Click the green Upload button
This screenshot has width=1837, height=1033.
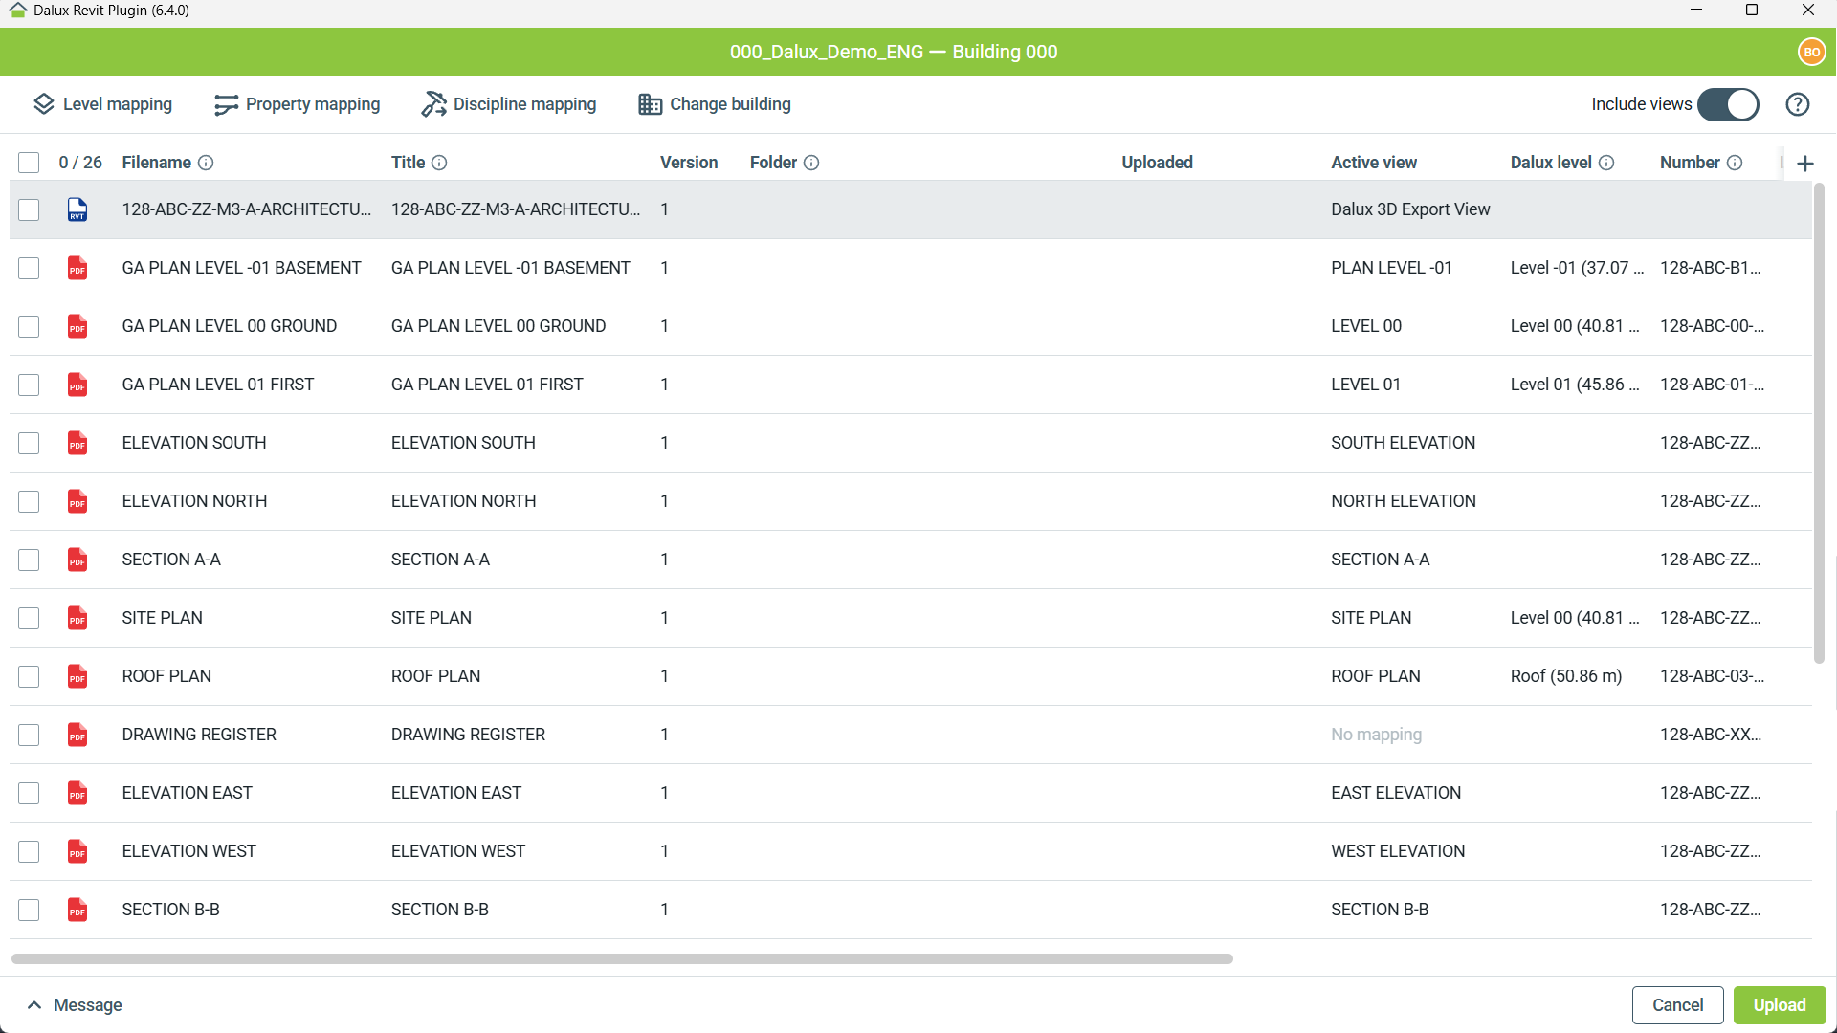point(1779,1005)
